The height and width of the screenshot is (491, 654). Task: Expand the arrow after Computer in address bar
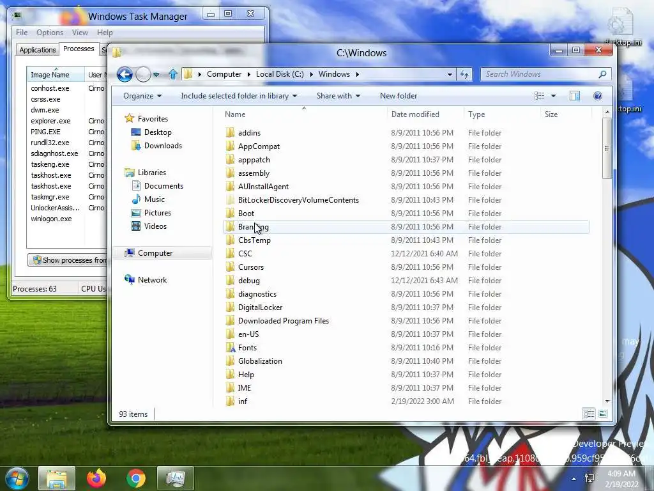click(x=248, y=74)
